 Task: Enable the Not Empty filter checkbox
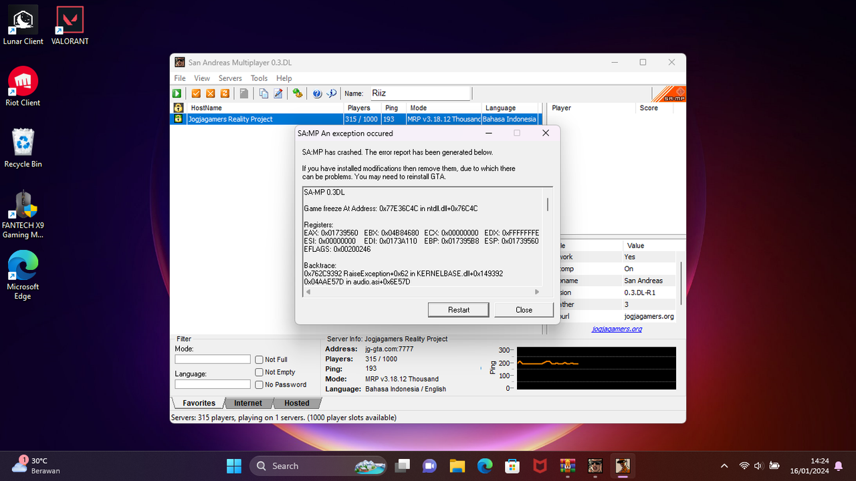(x=259, y=372)
